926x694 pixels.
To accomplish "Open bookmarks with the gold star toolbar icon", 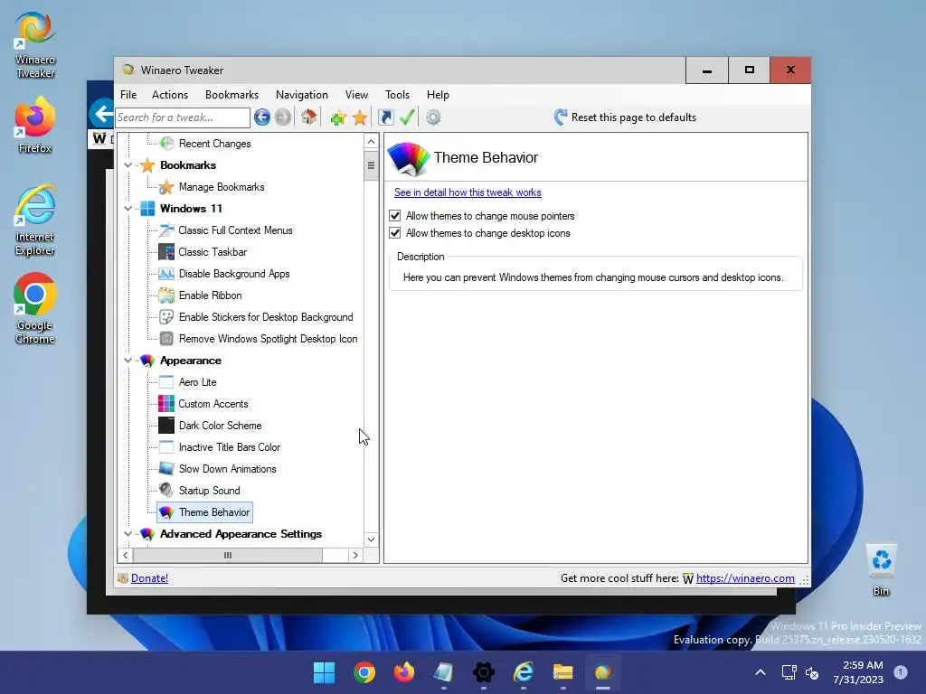I will 360,117.
